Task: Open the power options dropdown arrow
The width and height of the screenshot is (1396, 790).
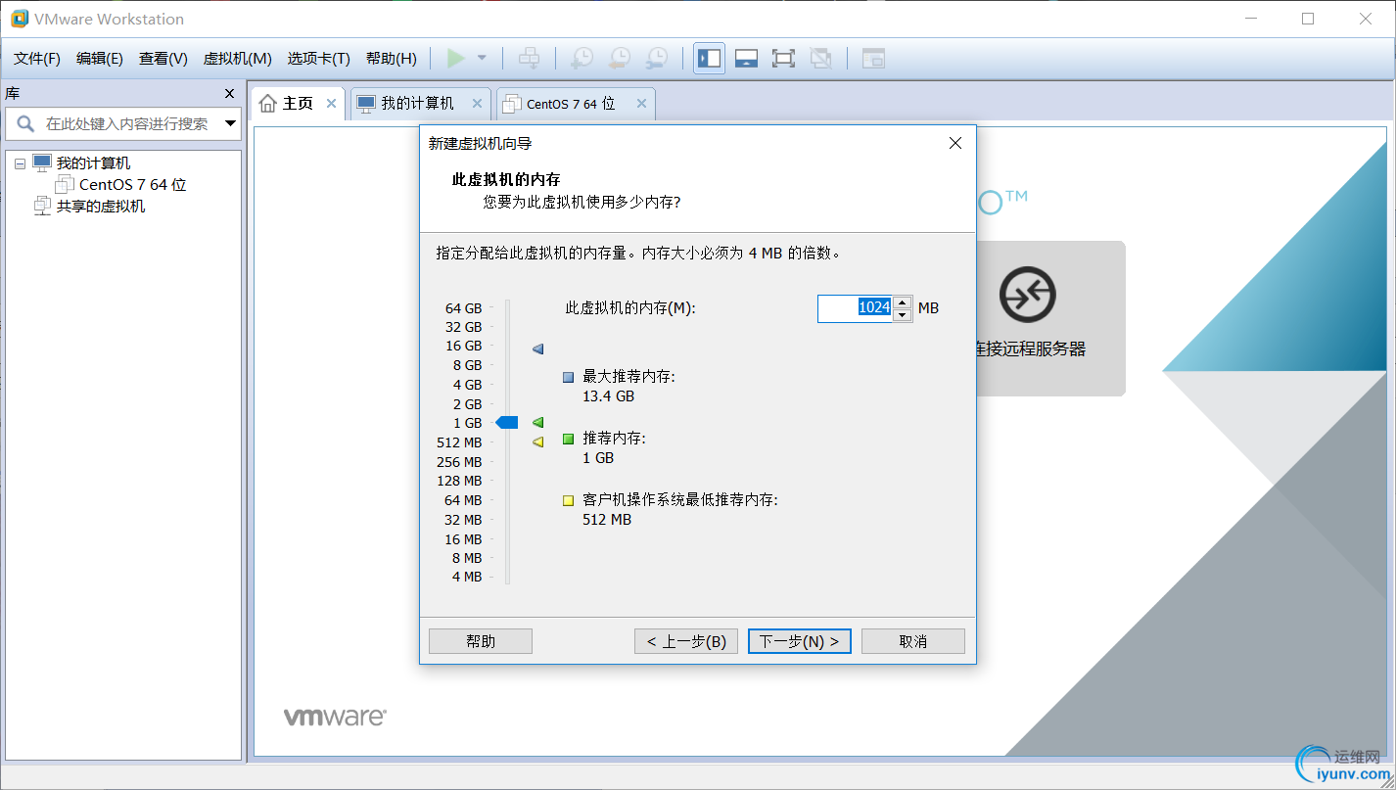Action: (482, 59)
